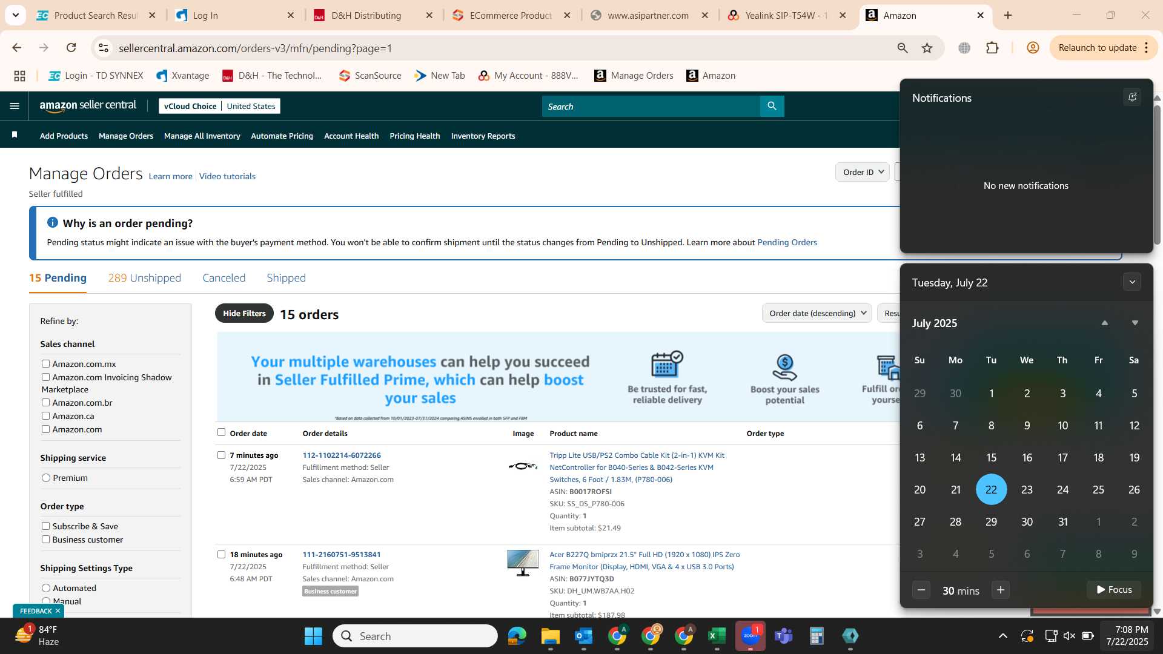Open a new browser tab with the plus icon

(1008, 15)
